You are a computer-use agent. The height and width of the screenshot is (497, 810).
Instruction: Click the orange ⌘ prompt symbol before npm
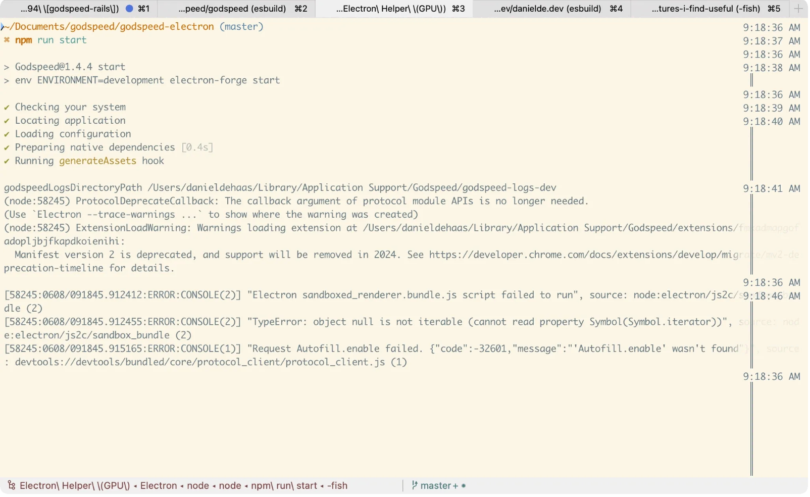click(7, 40)
